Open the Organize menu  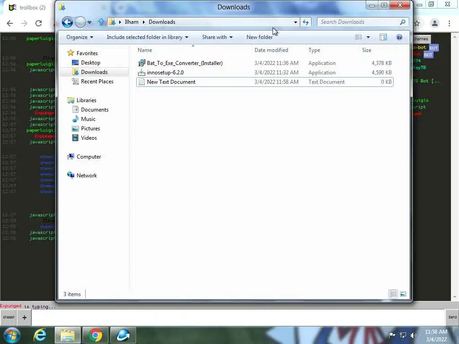click(x=80, y=37)
